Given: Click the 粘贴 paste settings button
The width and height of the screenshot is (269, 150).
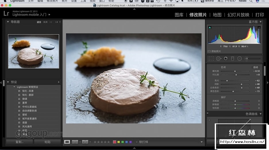Looking at the screenshot, I should tap(48, 142).
